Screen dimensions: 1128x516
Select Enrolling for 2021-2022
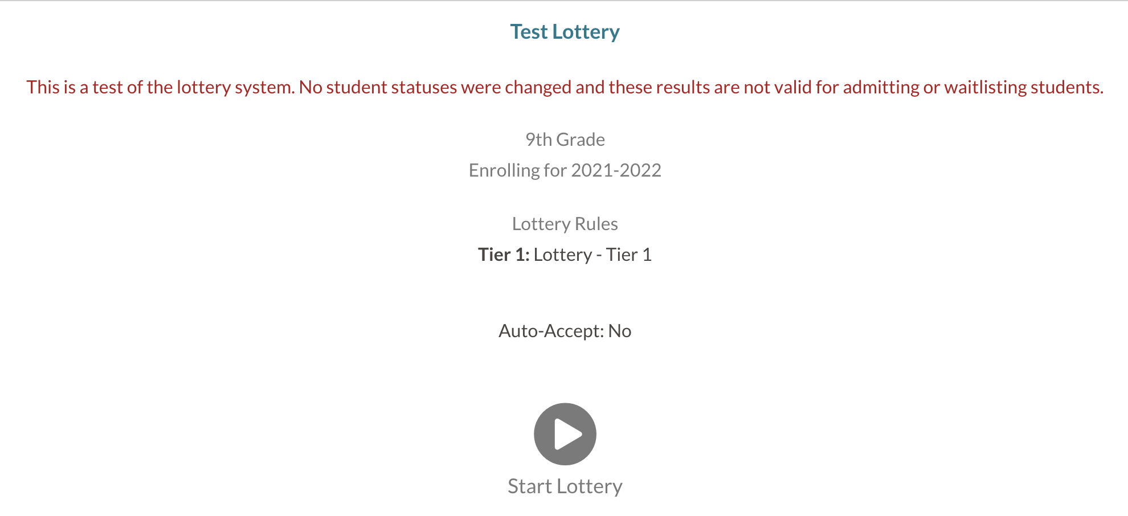pos(565,170)
